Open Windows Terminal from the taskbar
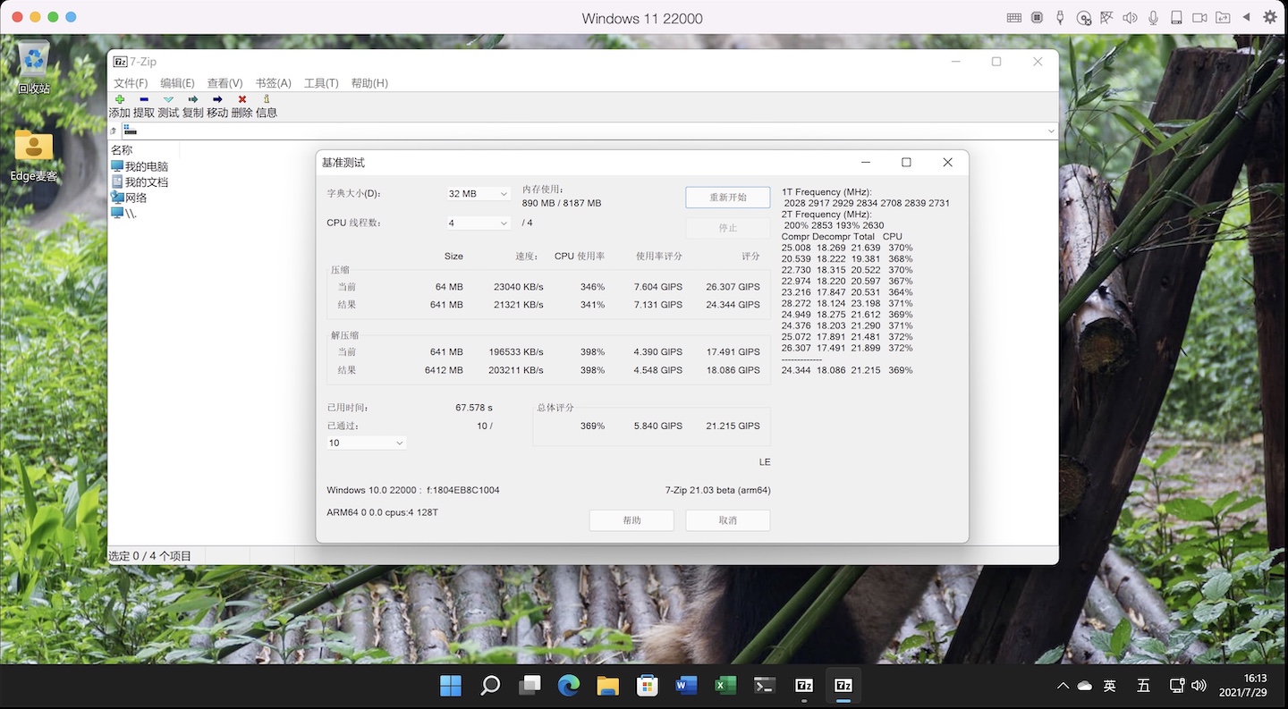The height and width of the screenshot is (709, 1288). tap(764, 685)
